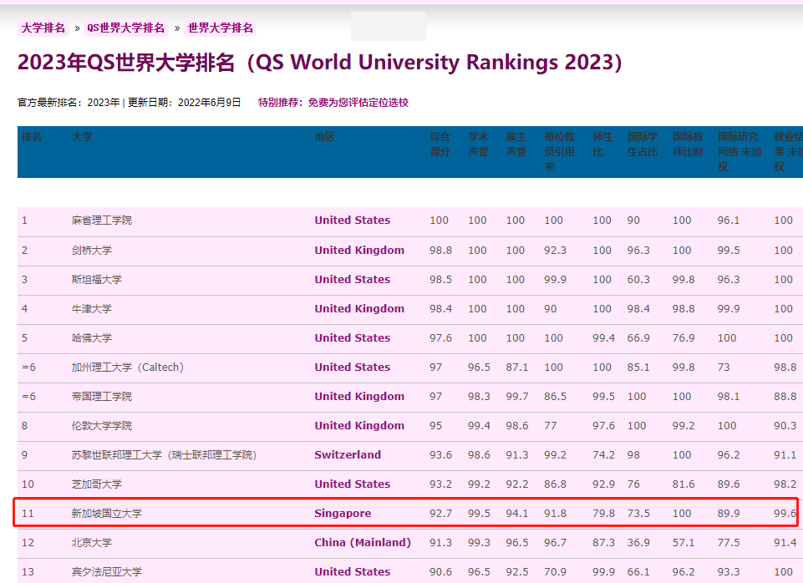This screenshot has height=583, width=803.
Task: Select 苏黎世联邦理工大学 row name
Action: tap(164, 454)
